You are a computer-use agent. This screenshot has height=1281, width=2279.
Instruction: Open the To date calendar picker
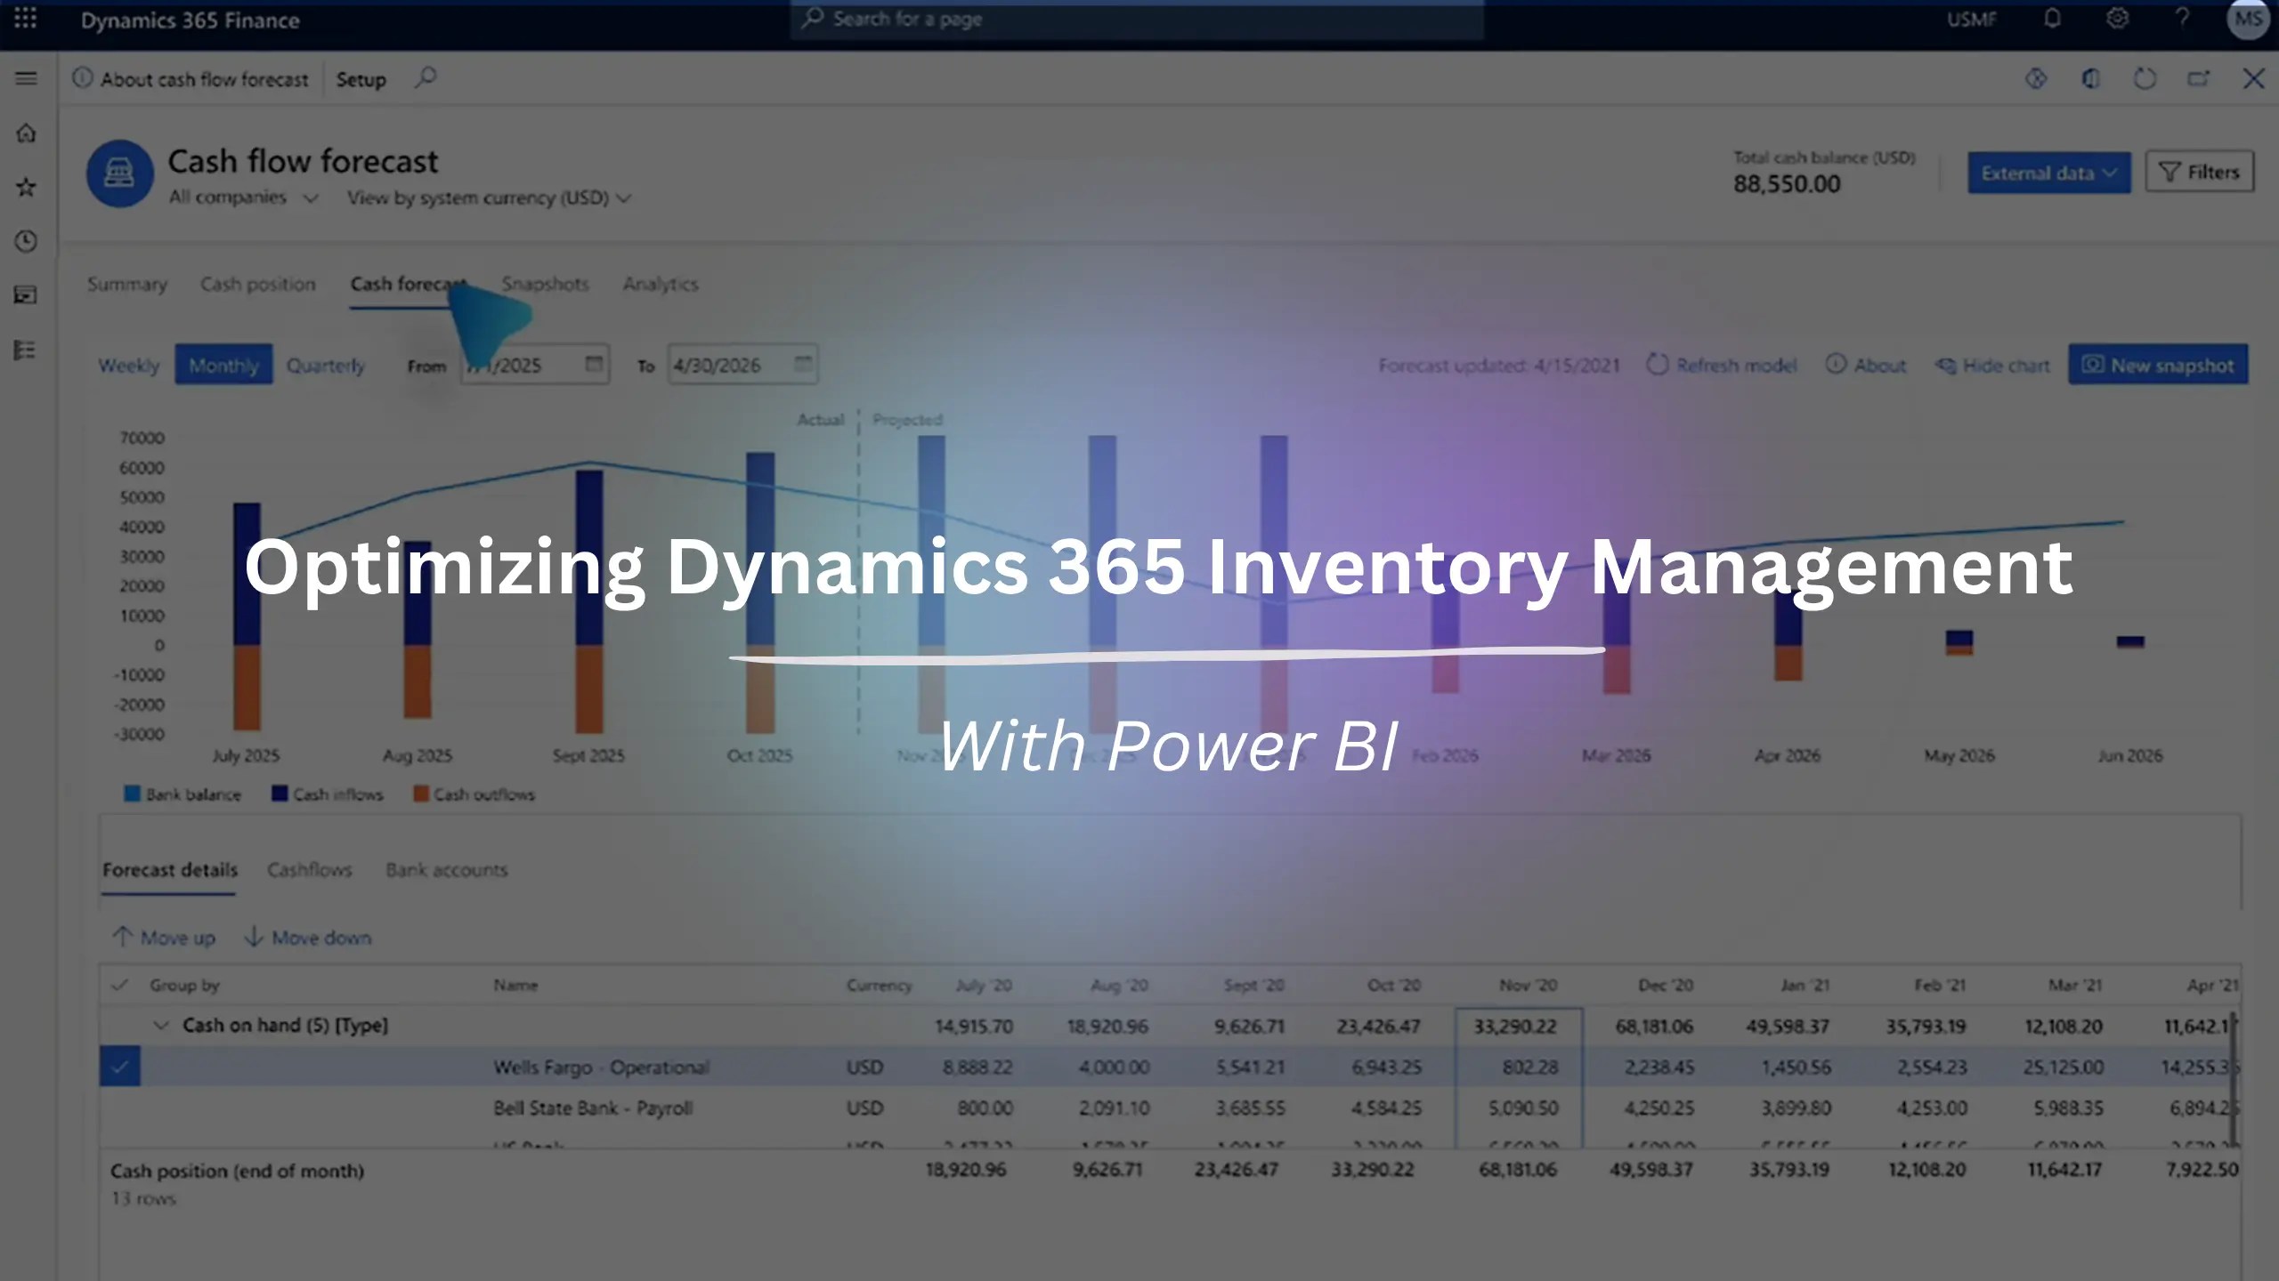point(803,364)
